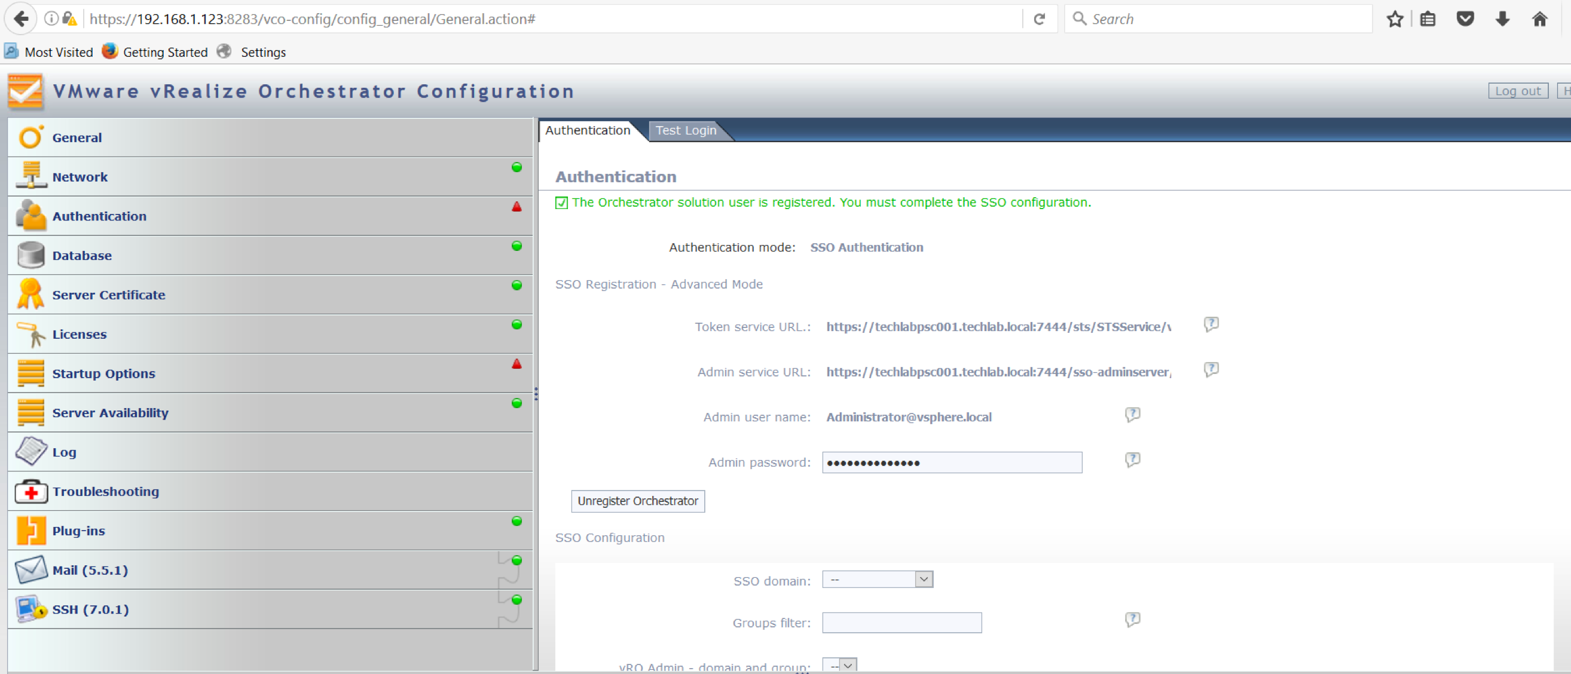
Task: Click the Startup Options icon
Action: 30,373
